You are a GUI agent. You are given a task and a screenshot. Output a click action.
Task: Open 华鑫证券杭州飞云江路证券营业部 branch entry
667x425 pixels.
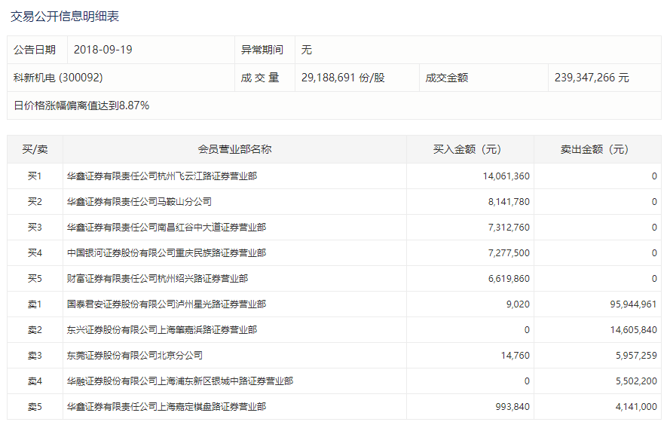(x=161, y=176)
